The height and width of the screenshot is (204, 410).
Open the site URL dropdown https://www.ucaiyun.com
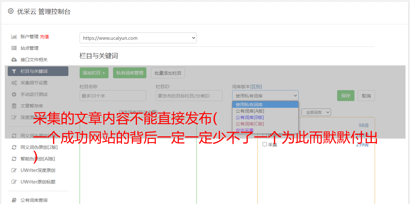tap(138, 38)
